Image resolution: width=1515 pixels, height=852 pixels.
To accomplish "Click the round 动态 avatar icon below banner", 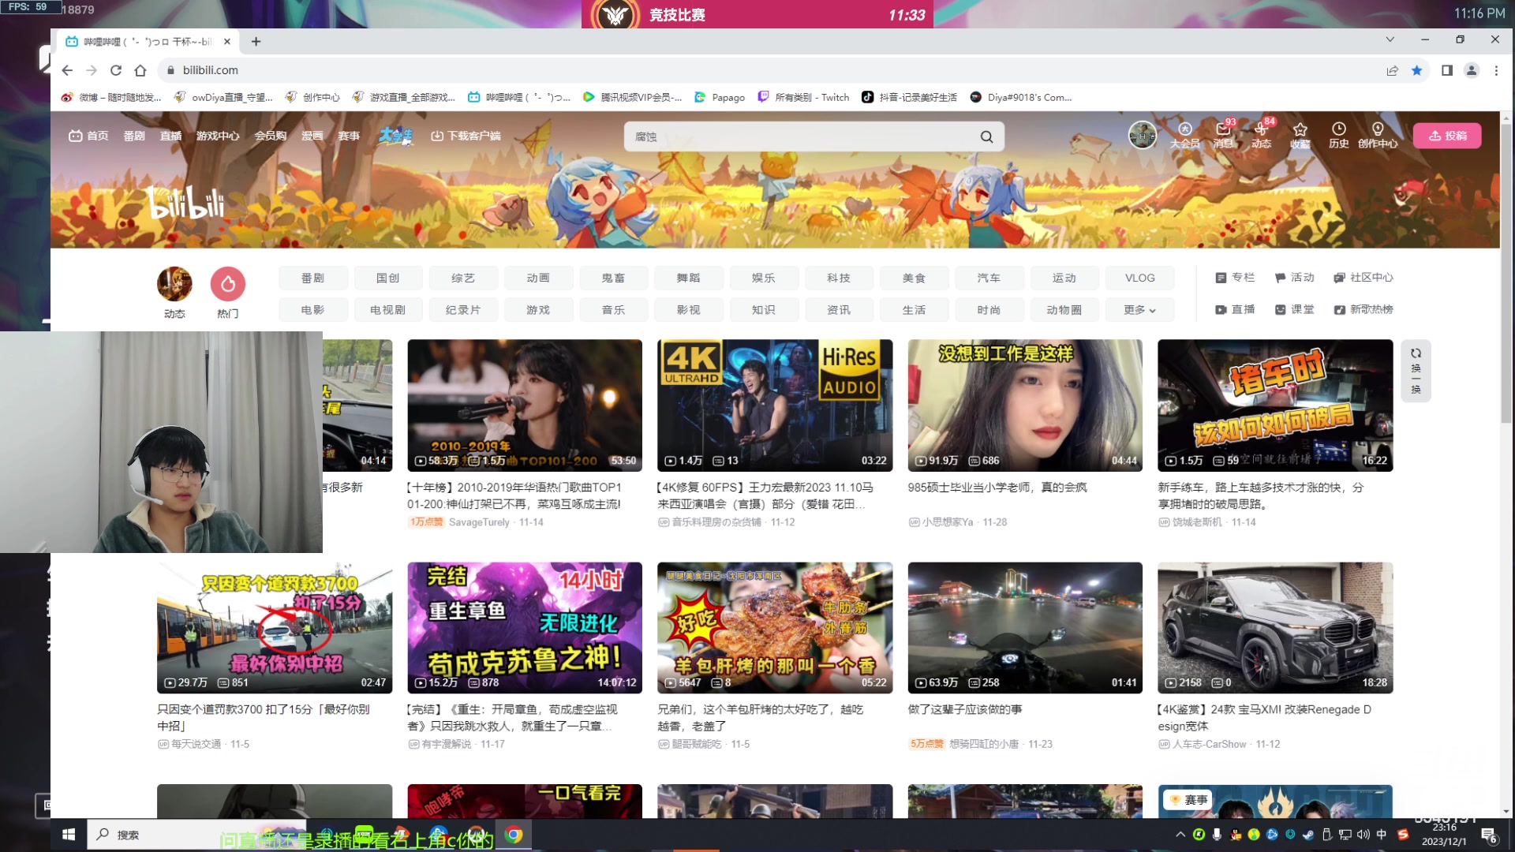I will [x=174, y=284].
